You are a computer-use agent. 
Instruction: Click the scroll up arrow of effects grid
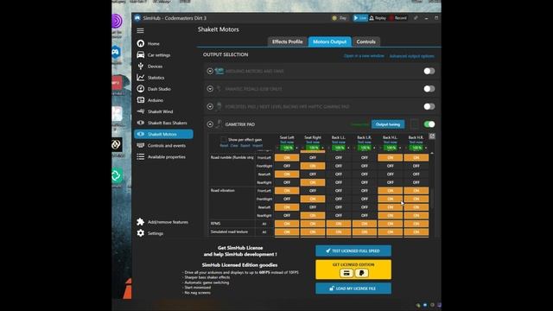tap(432, 154)
